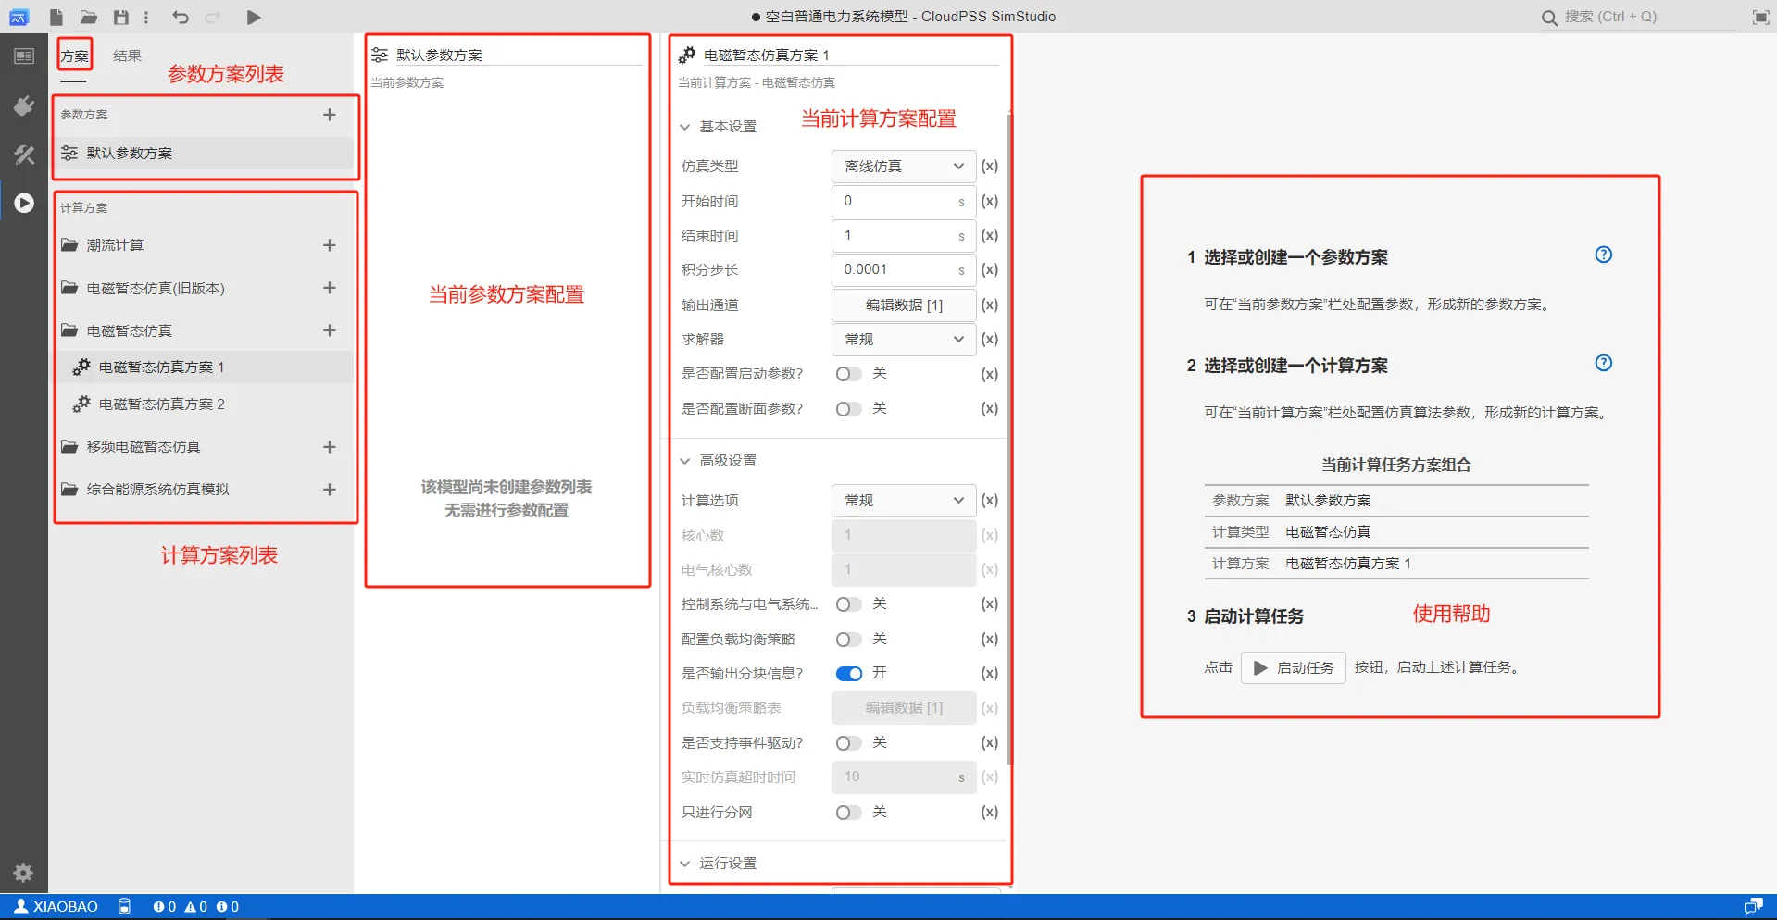1777x920 pixels.
Task: Click the run play icon in top toolbar
Action: (x=254, y=17)
